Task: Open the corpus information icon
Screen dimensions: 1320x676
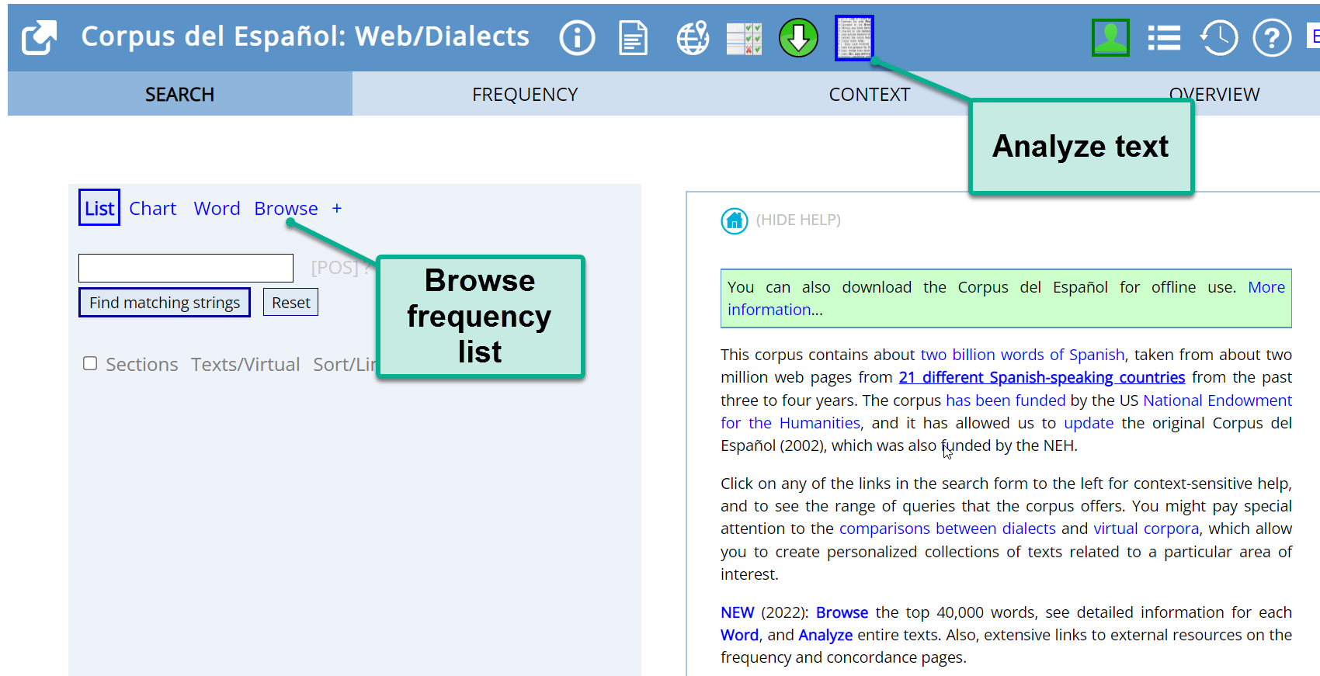Action: click(577, 38)
